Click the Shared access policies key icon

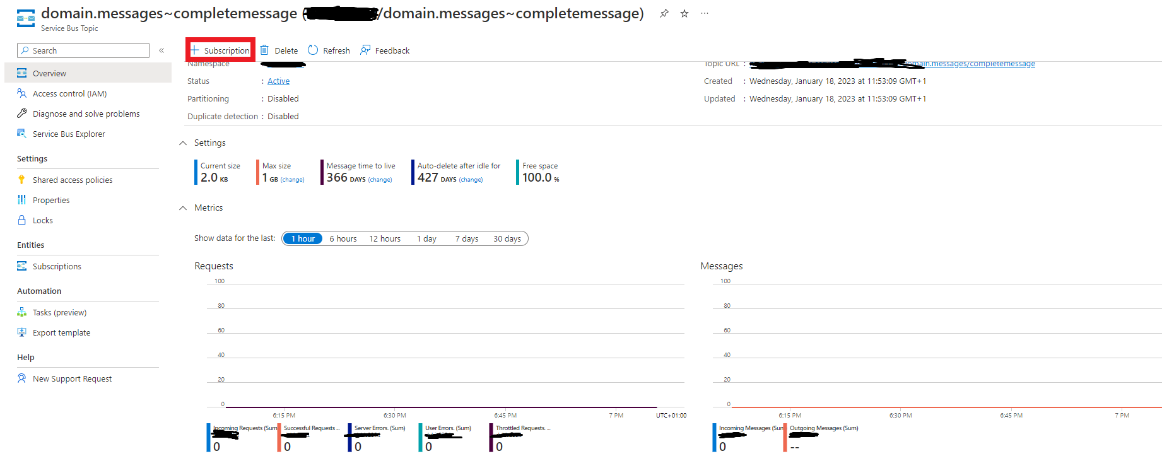22,180
